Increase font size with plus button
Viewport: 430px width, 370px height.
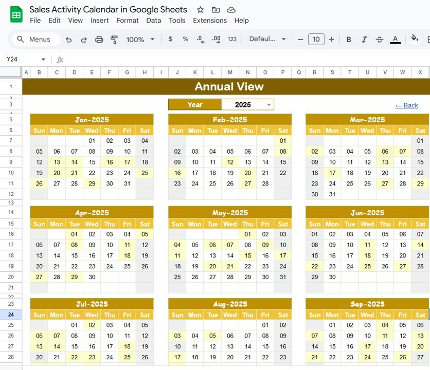pyautogui.click(x=331, y=40)
